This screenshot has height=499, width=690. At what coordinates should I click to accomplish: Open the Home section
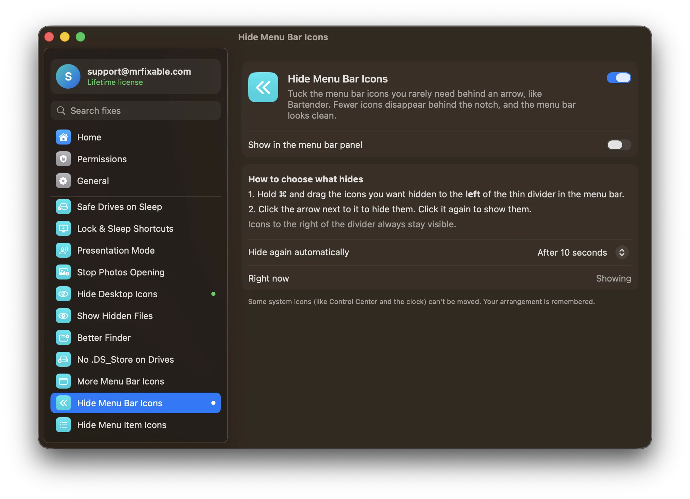coord(136,137)
